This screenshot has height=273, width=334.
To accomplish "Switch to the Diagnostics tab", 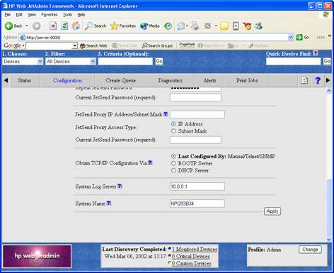I will click(x=171, y=81).
